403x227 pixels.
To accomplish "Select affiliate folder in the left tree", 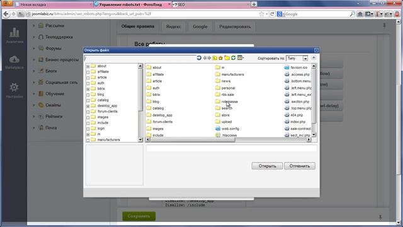I will pos(103,71).
